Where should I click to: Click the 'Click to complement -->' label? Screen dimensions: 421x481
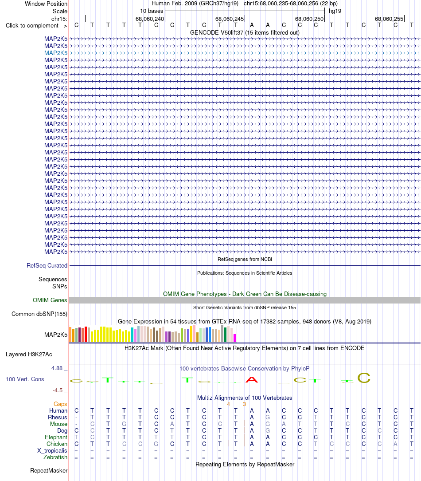[36, 25]
